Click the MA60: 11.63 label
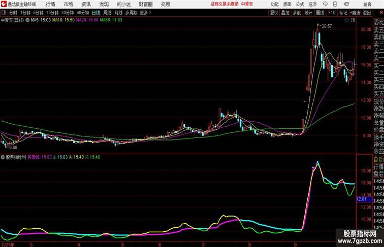The image size is (384, 247). pos(111,20)
